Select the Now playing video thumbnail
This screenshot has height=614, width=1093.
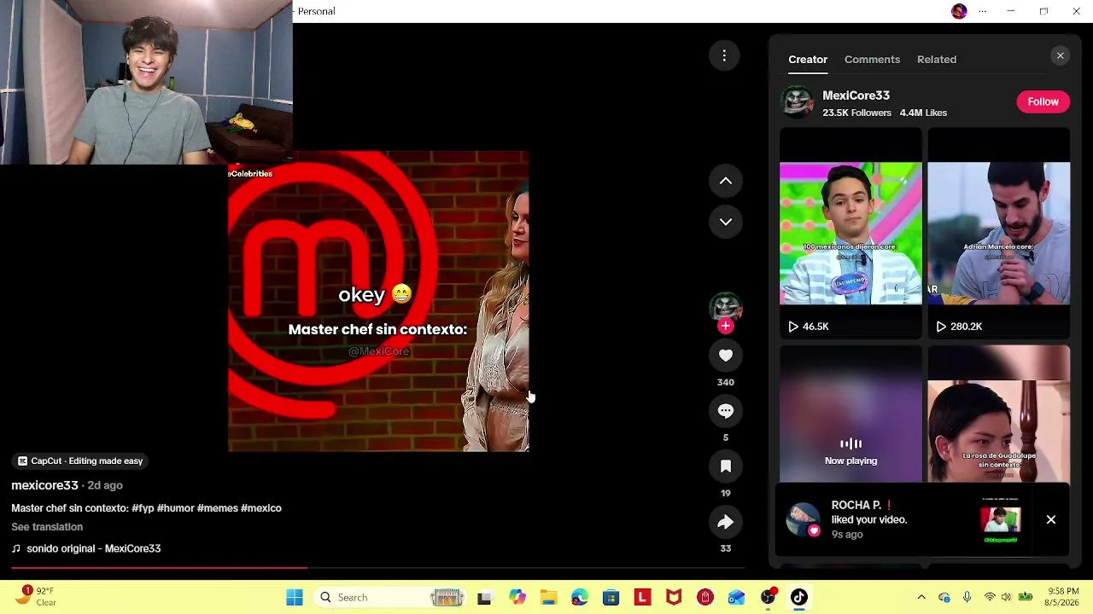850,414
